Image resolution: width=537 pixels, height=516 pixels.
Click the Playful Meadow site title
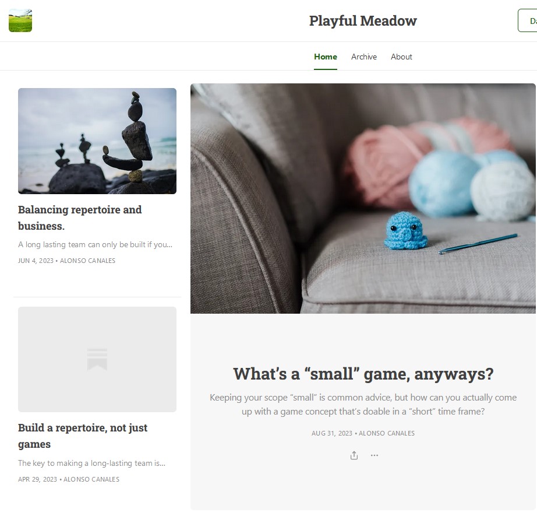pos(363,20)
